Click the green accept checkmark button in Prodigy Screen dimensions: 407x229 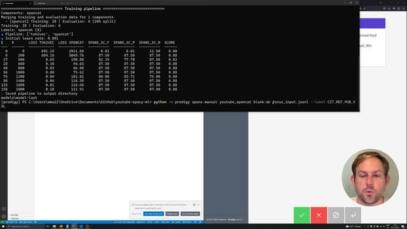coord(301,215)
